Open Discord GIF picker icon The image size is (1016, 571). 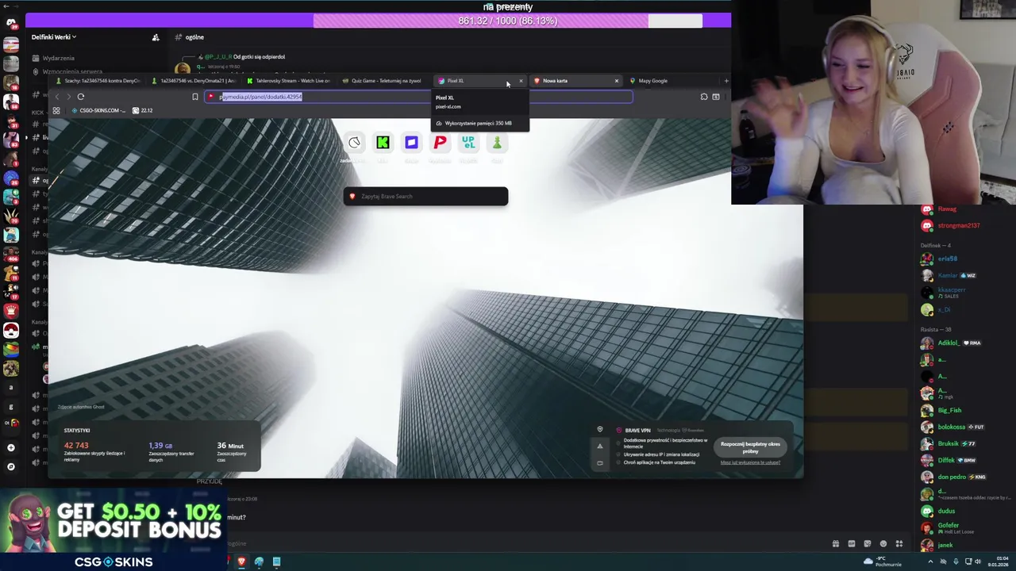click(x=851, y=544)
